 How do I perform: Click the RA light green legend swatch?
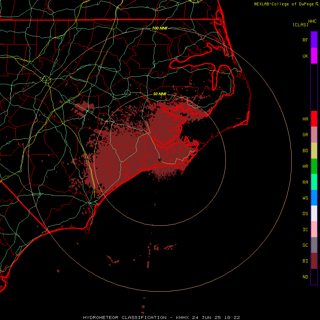314,182
